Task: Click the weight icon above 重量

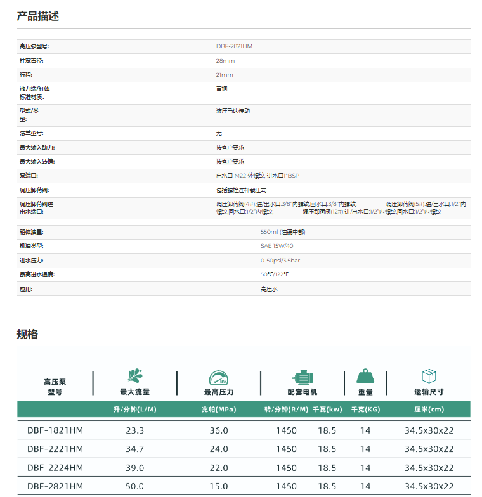Action: click(365, 376)
